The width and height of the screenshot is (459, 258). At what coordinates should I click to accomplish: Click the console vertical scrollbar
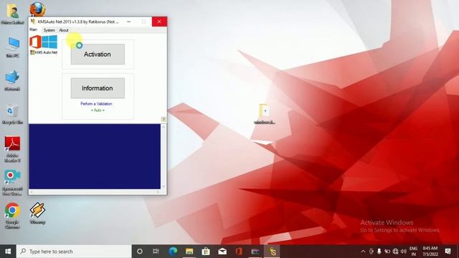click(164, 156)
